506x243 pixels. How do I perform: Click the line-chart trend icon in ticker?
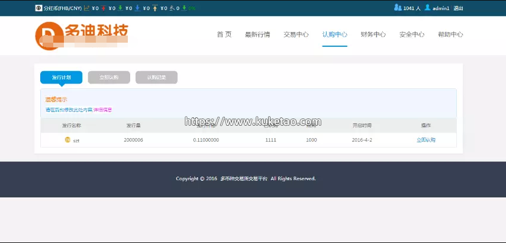pyautogui.click(x=86, y=8)
